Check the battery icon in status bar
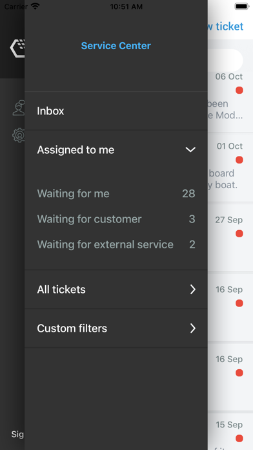 (241, 6)
